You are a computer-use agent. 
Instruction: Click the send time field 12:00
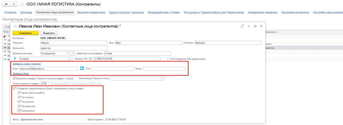coord(45,83)
